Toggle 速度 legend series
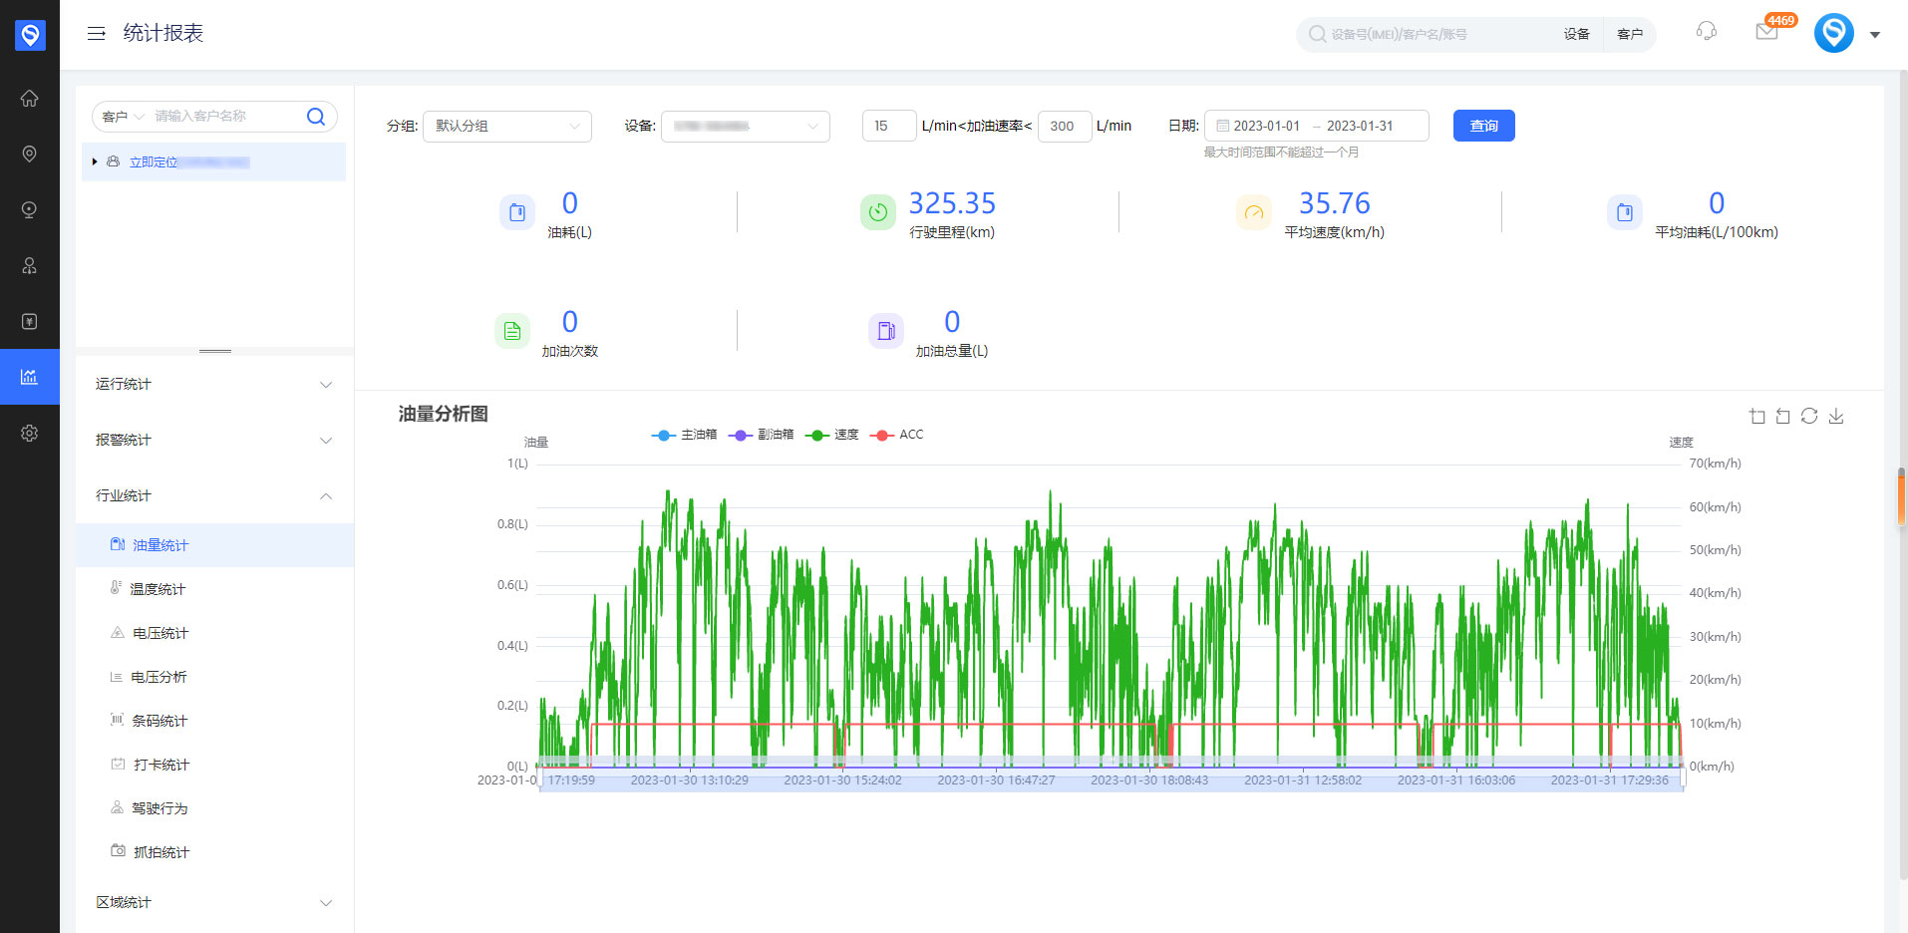 (x=831, y=435)
